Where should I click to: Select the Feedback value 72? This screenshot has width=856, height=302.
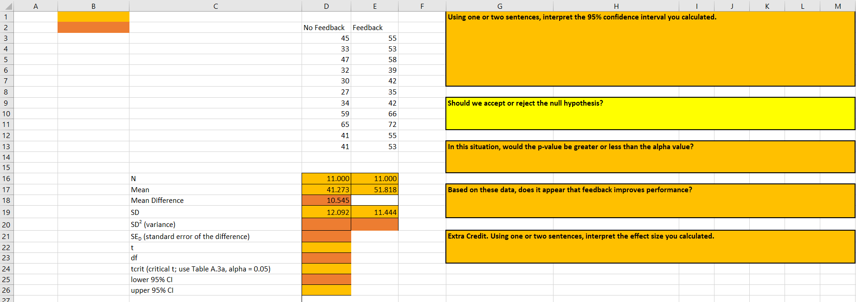tap(374, 124)
